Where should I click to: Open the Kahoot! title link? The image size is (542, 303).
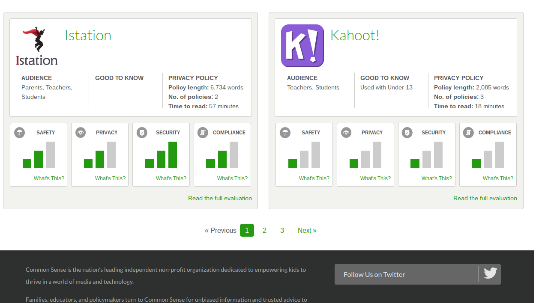pyautogui.click(x=355, y=35)
